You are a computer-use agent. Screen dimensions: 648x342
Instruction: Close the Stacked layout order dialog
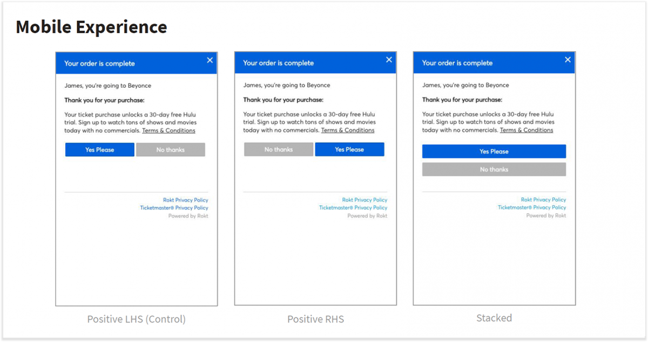pyautogui.click(x=568, y=60)
